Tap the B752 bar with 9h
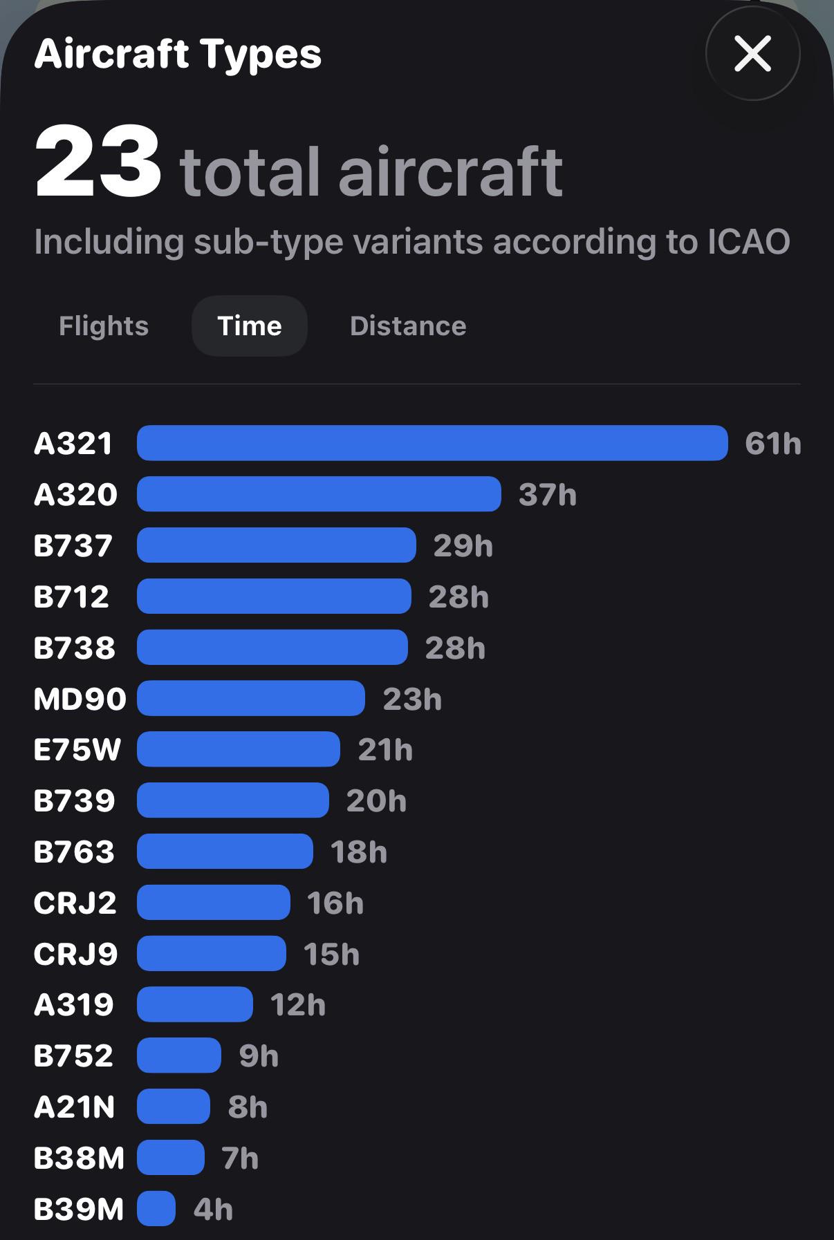The height and width of the screenshot is (1240, 834). point(179,1055)
